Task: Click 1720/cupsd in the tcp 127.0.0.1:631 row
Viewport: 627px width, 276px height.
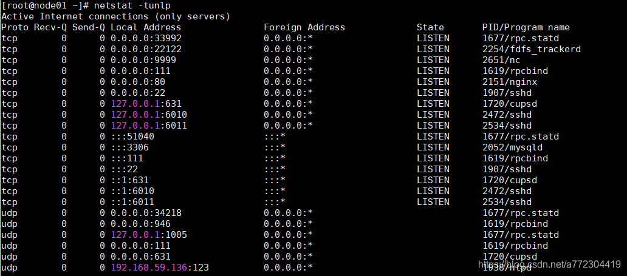Action: tap(509, 104)
